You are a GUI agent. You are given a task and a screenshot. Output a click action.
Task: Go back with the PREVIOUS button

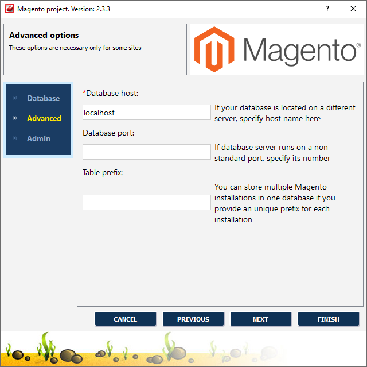click(193, 319)
